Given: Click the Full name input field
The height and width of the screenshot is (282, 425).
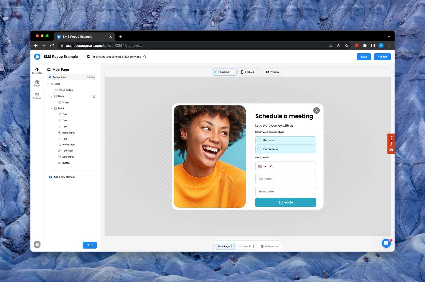Looking at the screenshot, I should [x=286, y=179].
